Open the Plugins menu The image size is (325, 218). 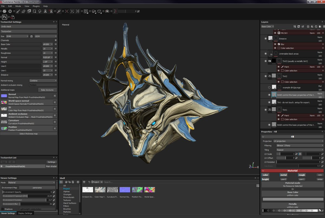(x=36, y=6)
